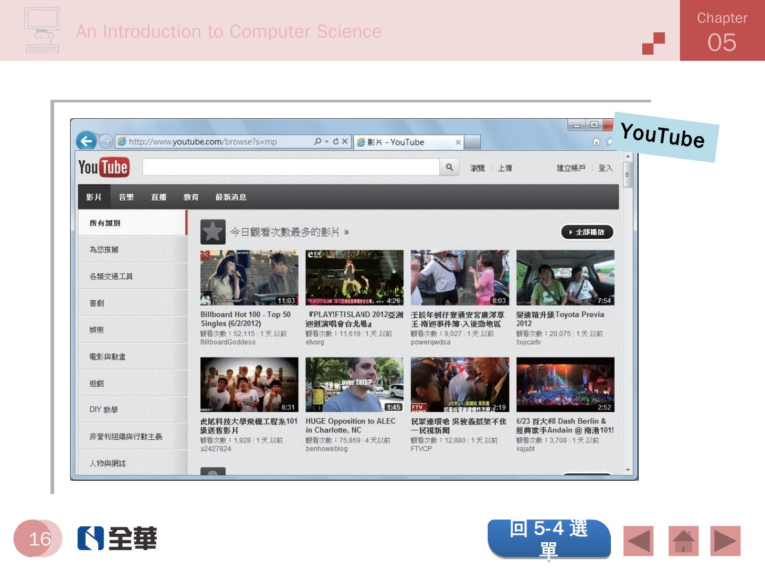
Task: Open the PLAY!FTISLAND 2012 concert thumbnail
Action: pyautogui.click(x=354, y=277)
